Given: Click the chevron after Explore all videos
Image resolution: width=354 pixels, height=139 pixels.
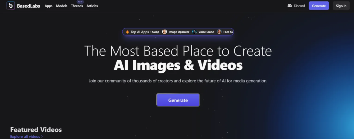Looking at the screenshot, I should tap(42, 136).
